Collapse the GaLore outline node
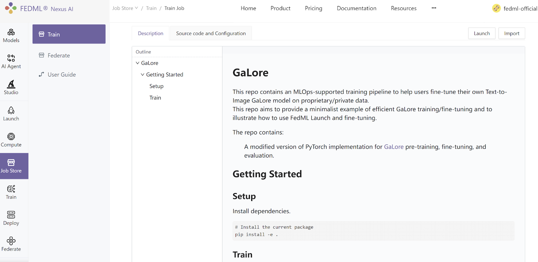Viewport: 538px width, 262px height. coord(138,63)
